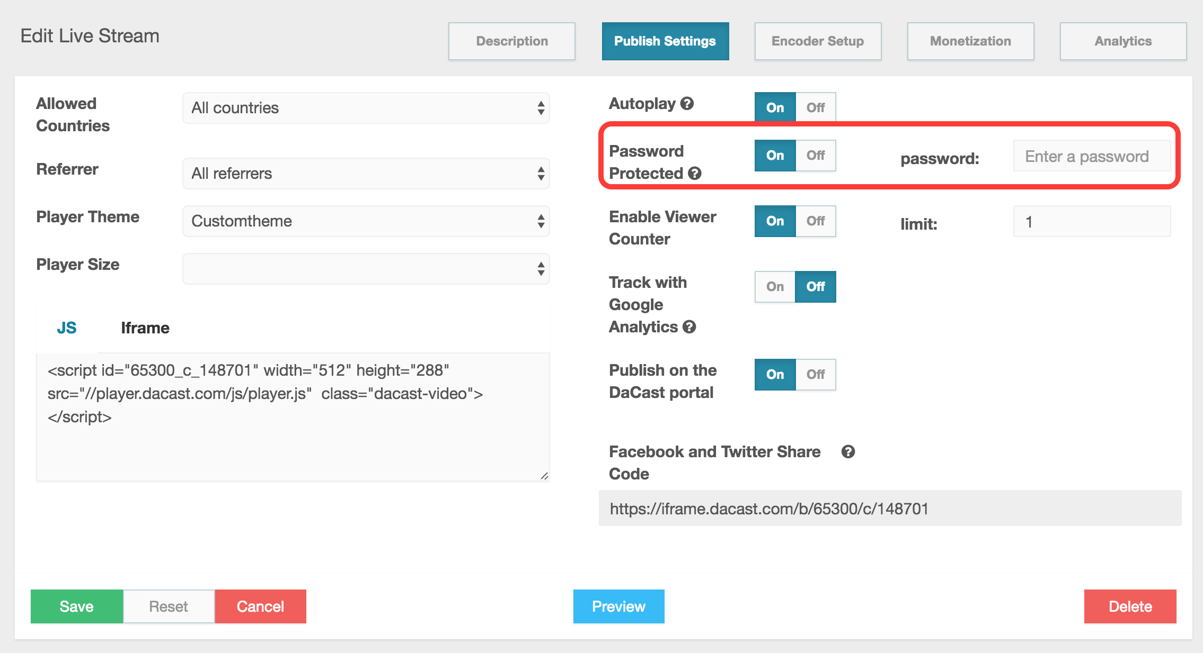Screen dimensions: 1203x653
Task: Click the red Cancel button
Action: [260, 606]
